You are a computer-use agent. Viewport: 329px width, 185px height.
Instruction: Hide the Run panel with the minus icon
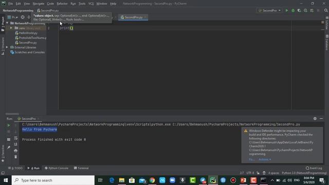[x=321, y=119]
